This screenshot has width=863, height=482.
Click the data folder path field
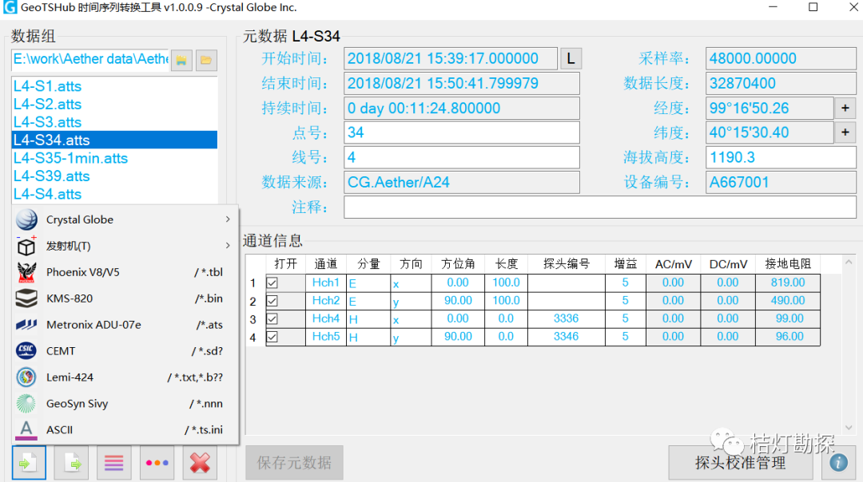pyautogui.click(x=90, y=59)
